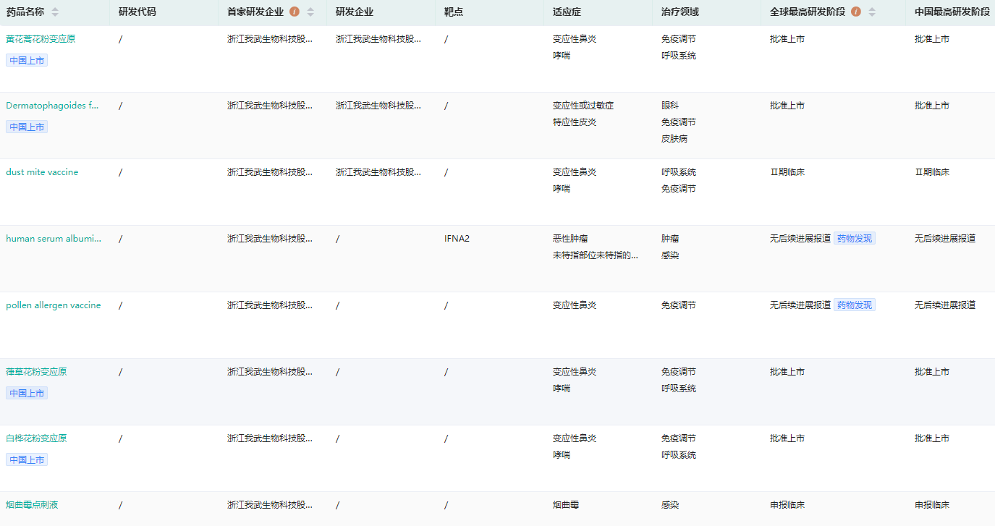The image size is (995, 526).
Task: Select 中国最高研发阶段 批准上市 in 葎草花粉变应原 row
Action: pyautogui.click(x=932, y=372)
